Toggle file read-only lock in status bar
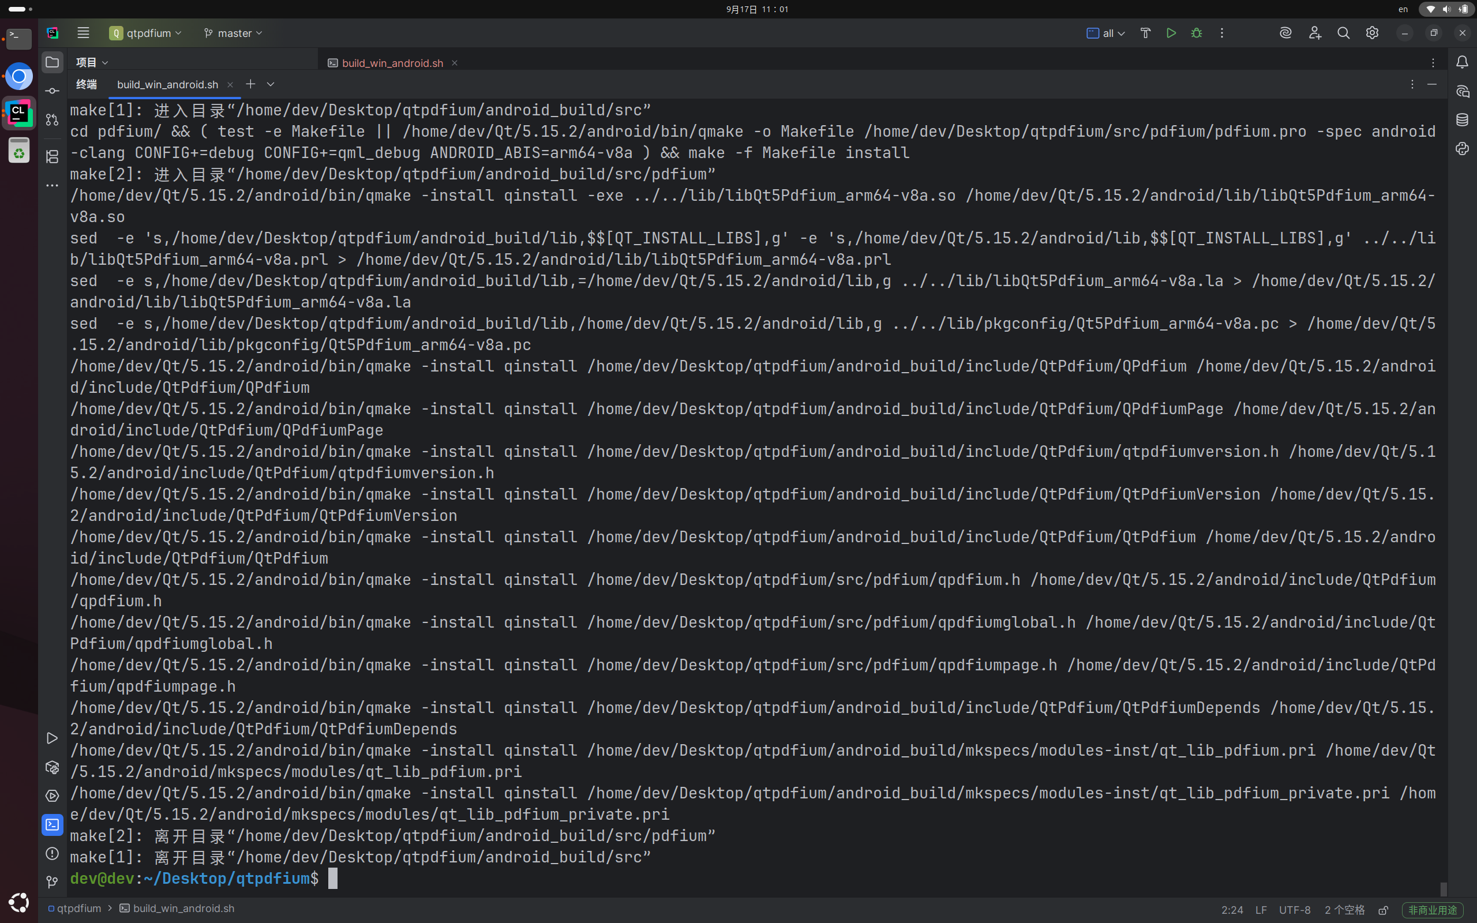This screenshot has width=1477, height=923. click(x=1383, y=910)
